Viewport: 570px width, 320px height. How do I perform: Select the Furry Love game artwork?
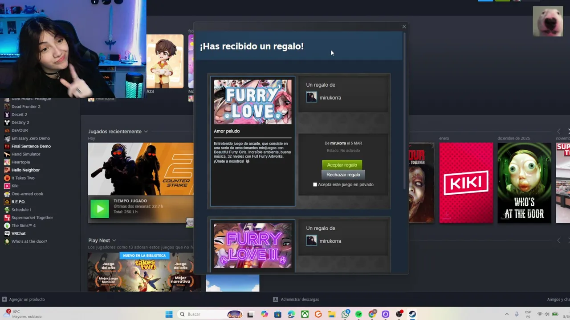(x=252, y=102)
